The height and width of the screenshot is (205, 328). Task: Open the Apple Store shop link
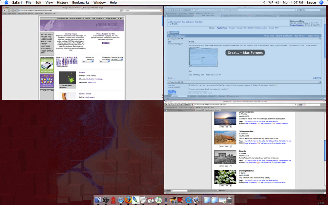[222, 28]
